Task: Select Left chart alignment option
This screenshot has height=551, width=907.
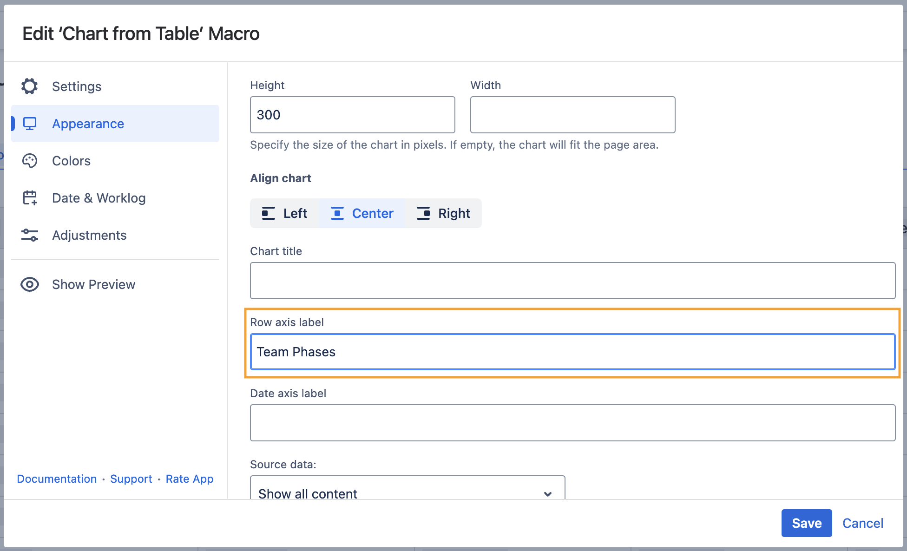Action: 284,213
